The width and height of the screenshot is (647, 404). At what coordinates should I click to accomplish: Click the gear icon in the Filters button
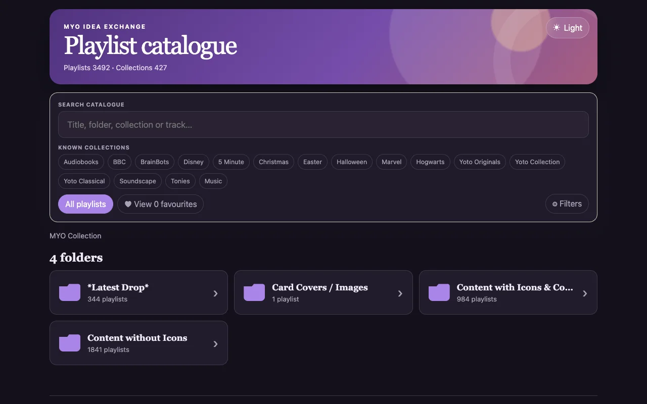[x=554, y=204]
